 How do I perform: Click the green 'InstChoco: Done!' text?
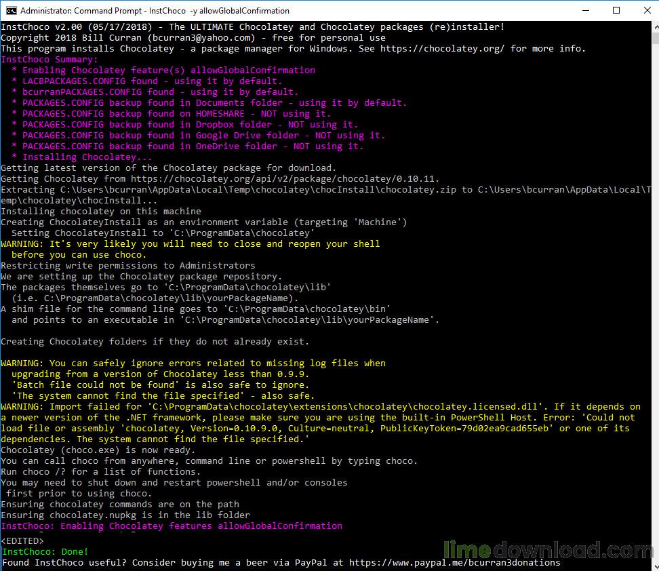[45, 551]
